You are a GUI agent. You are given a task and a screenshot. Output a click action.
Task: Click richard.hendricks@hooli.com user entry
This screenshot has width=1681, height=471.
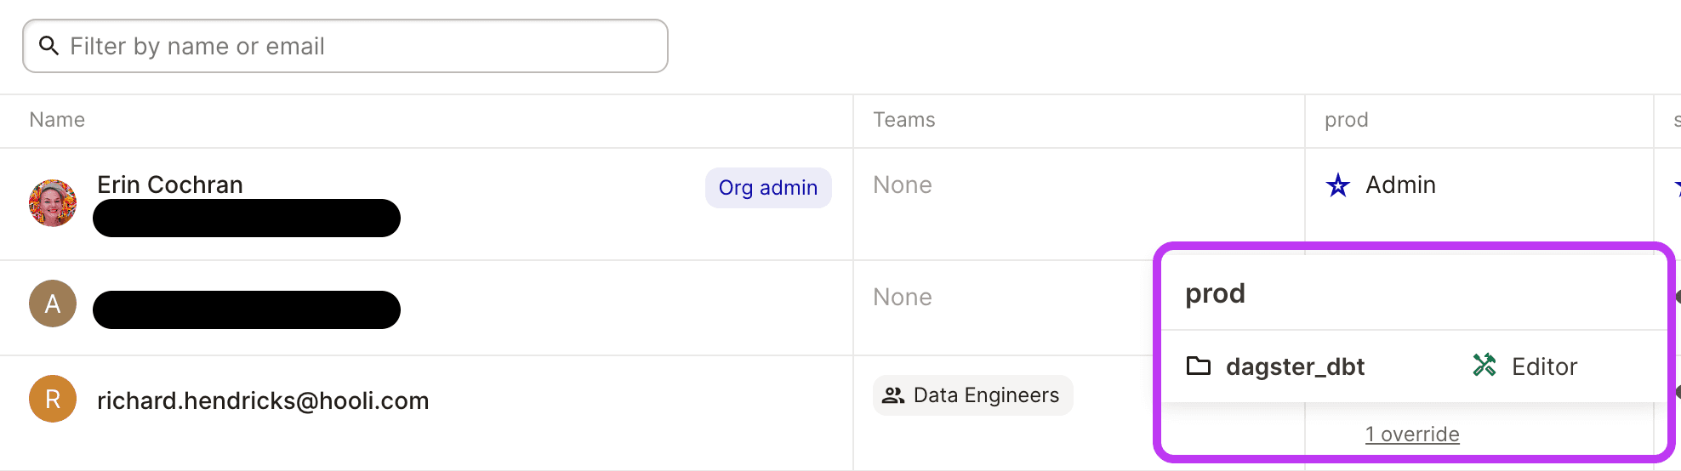point(263,400)
